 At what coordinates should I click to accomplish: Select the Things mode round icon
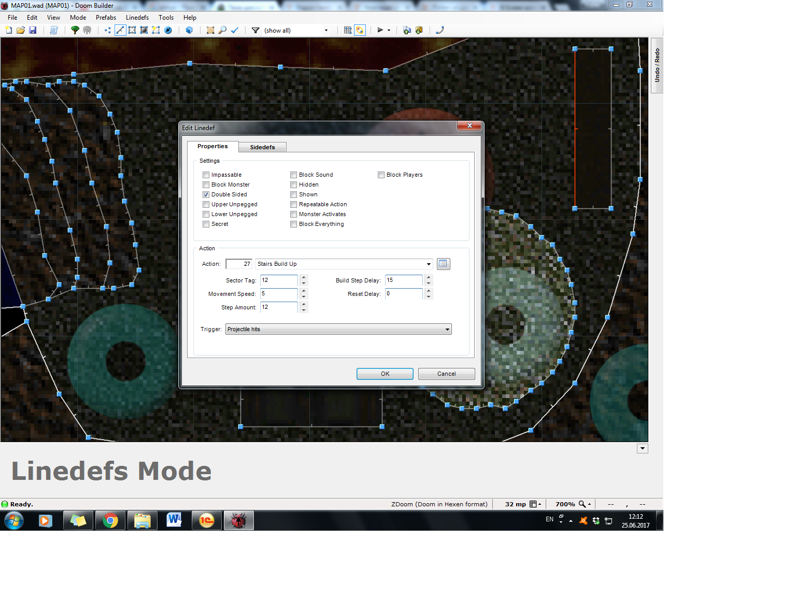click(168, 30)
